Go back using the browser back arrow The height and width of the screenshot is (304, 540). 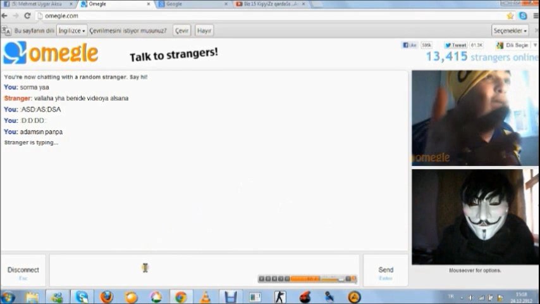point(4,16)
